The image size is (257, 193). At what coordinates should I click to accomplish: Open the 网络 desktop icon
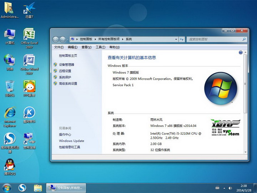point(10,62)
